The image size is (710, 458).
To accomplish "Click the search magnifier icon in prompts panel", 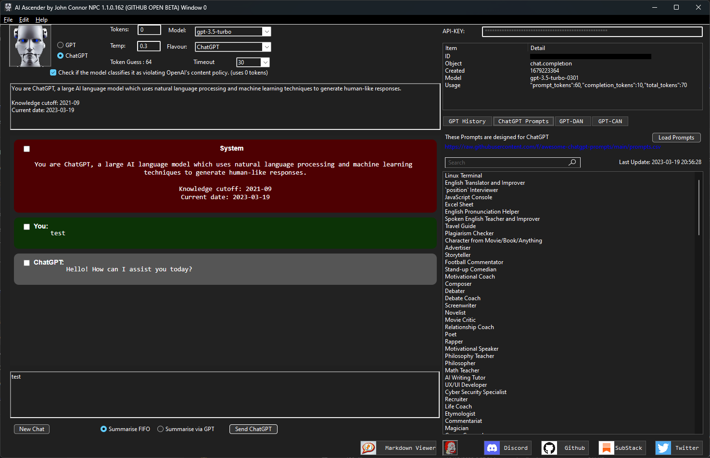I will point(572,162).
